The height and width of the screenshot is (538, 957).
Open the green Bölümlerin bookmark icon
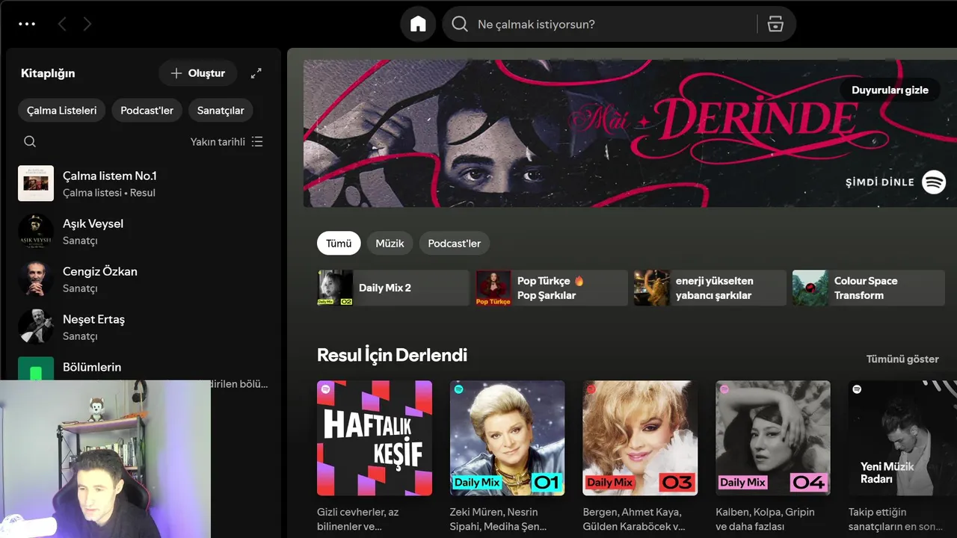click(36, 368)
